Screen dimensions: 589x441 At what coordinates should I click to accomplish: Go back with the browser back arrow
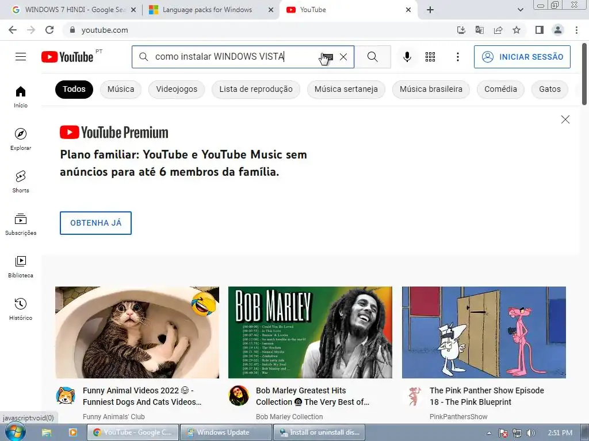(x=13, y=30)
